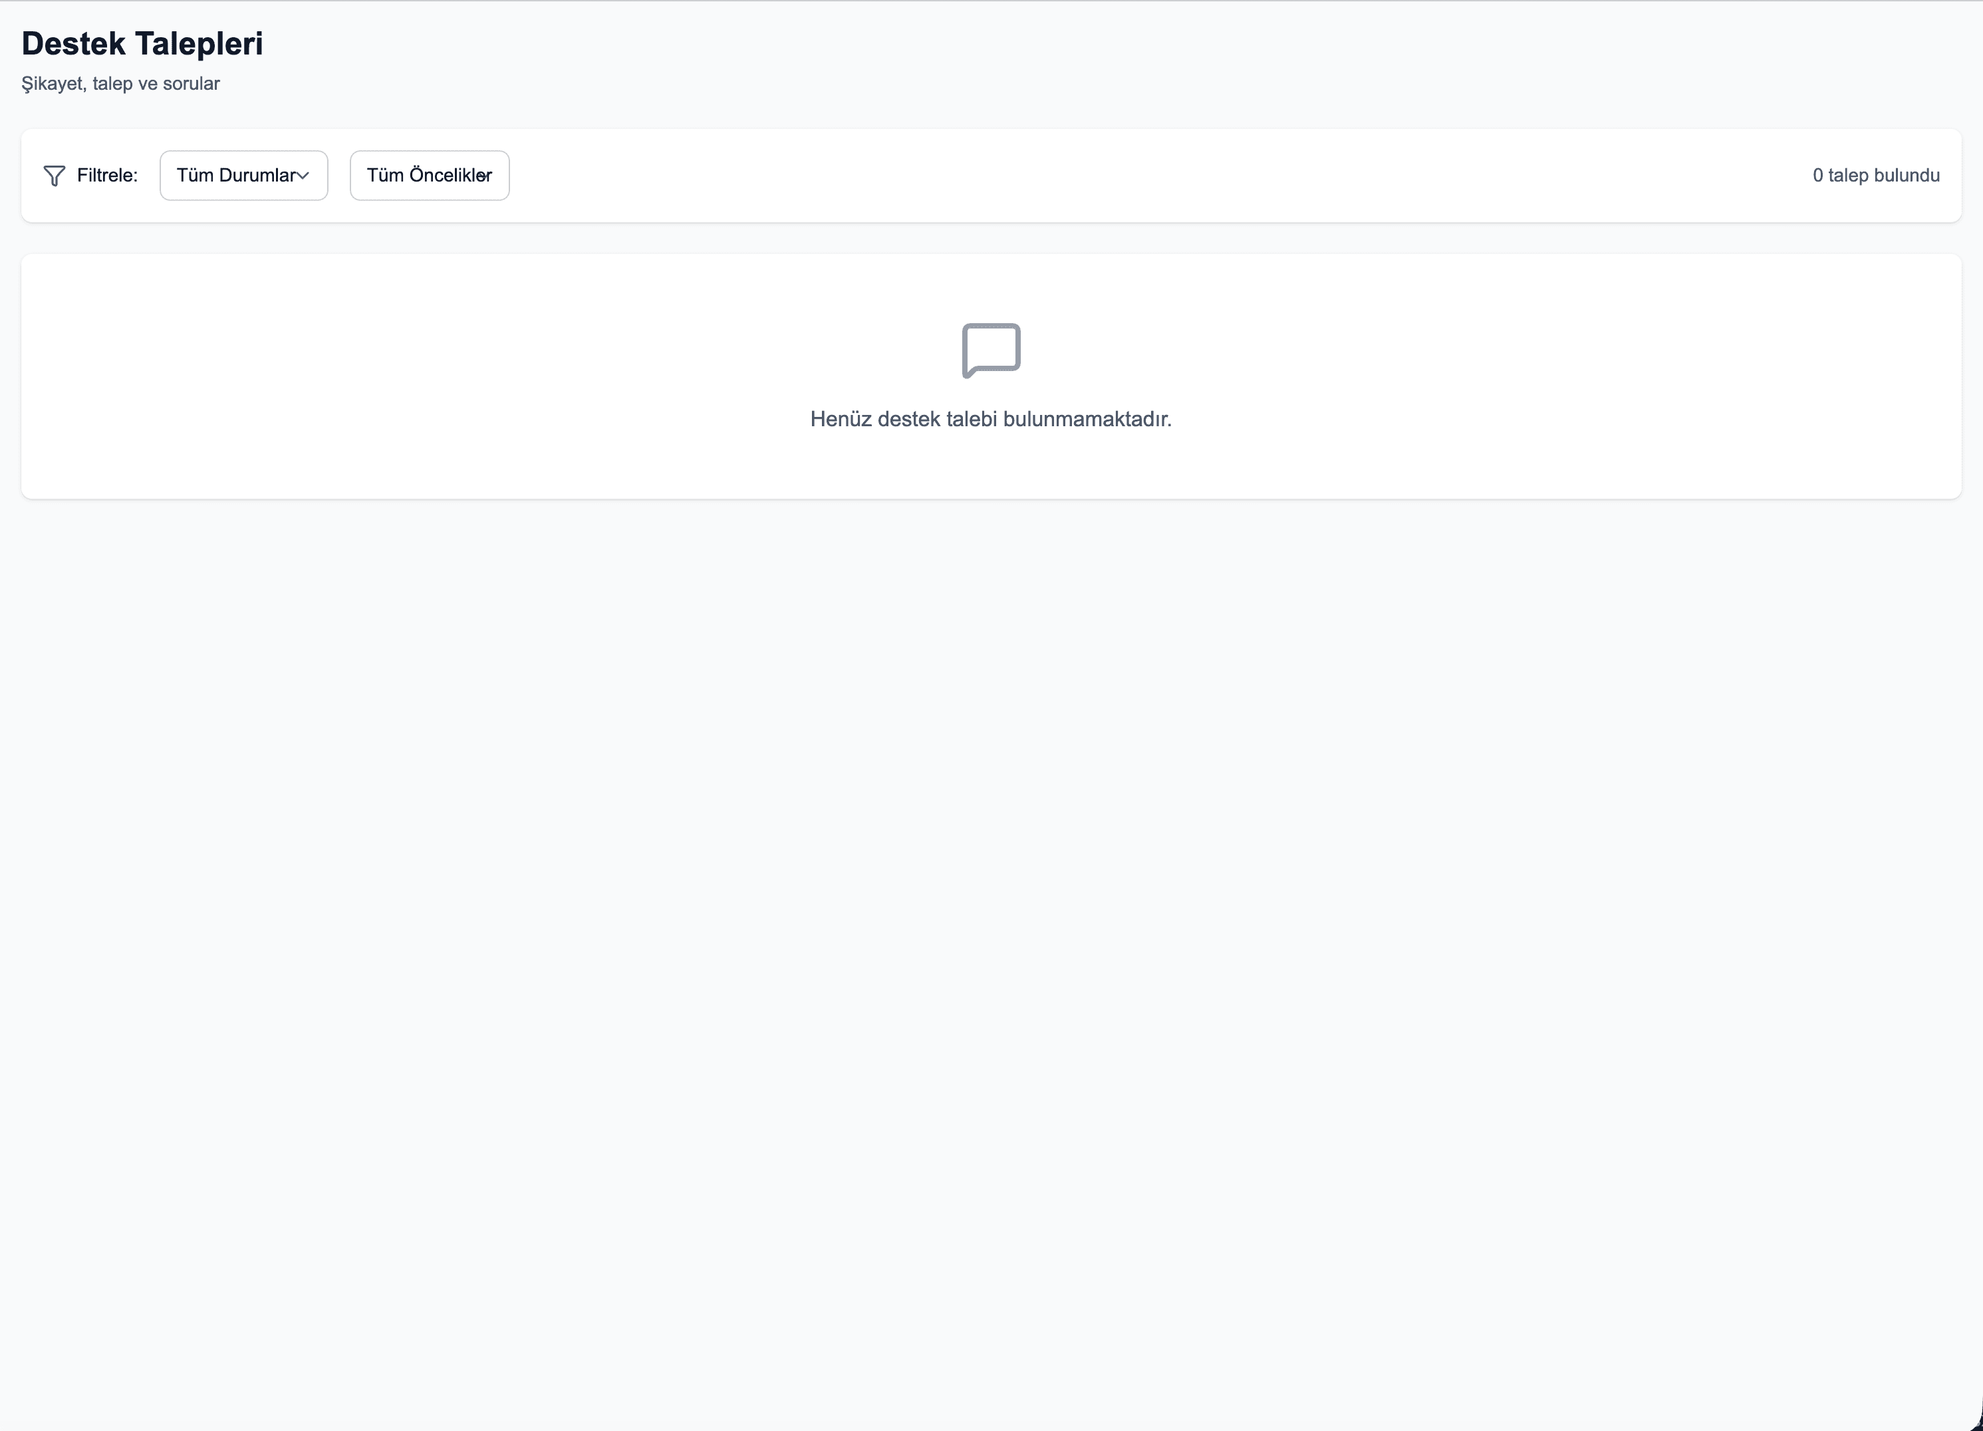Open the Tüm Durumlar status dropdown

click(x=243, y=176)
